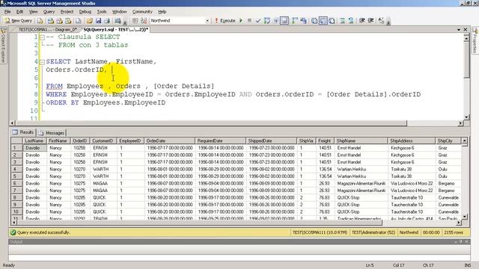Open the Query Options icon
This screenshot has height=269, width=479.
275,21
